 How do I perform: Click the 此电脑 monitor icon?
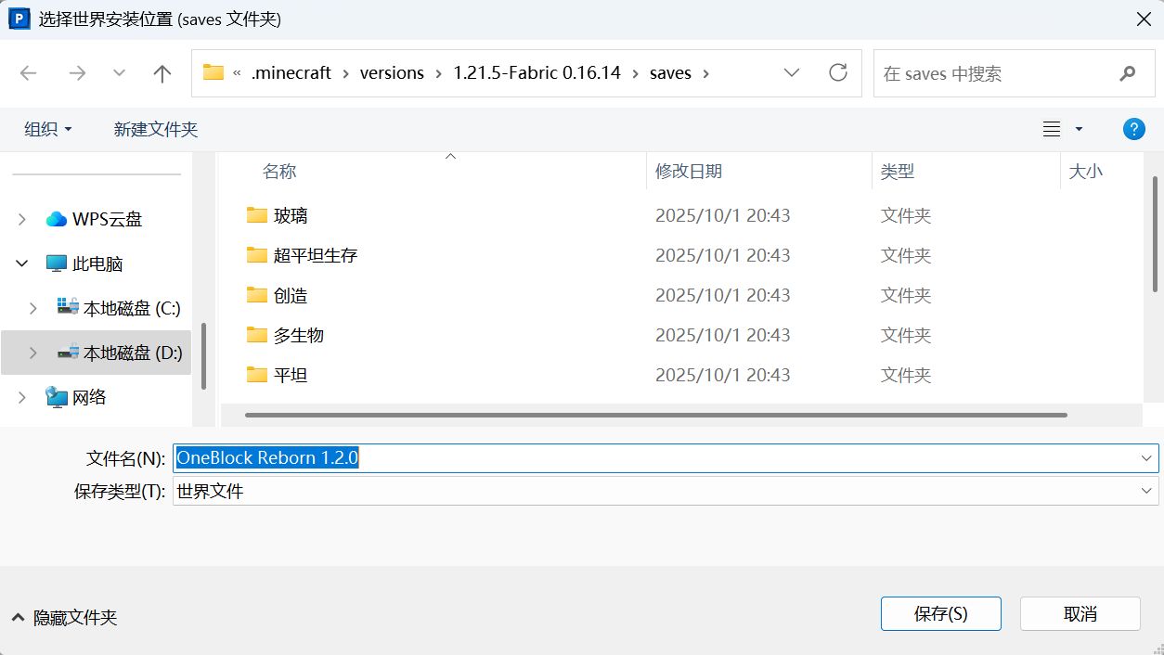coord(57,264)
